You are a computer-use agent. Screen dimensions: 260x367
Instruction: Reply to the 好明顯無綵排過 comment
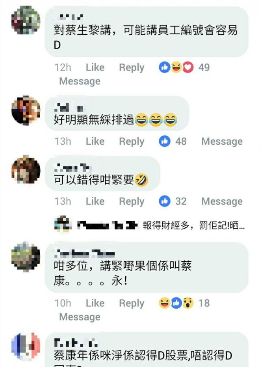point(132,142)
